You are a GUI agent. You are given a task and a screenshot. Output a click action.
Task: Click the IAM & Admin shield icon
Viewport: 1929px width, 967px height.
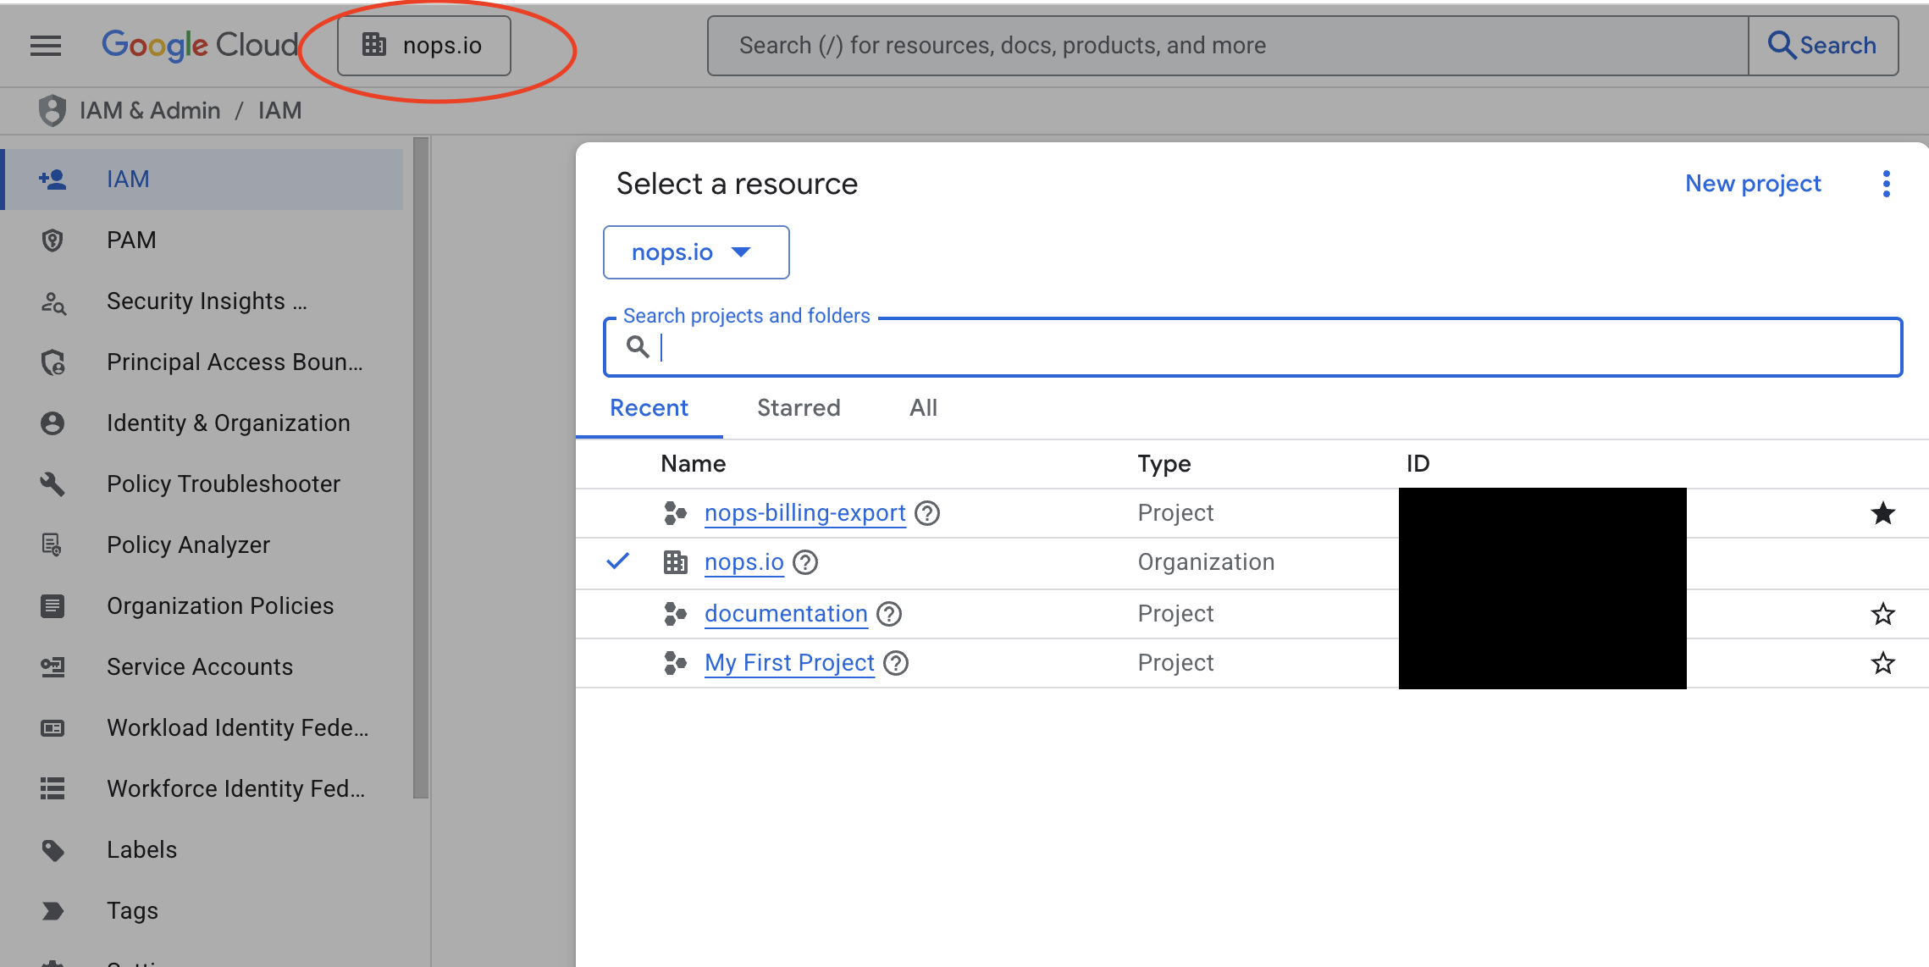click(x=52, y=109)
